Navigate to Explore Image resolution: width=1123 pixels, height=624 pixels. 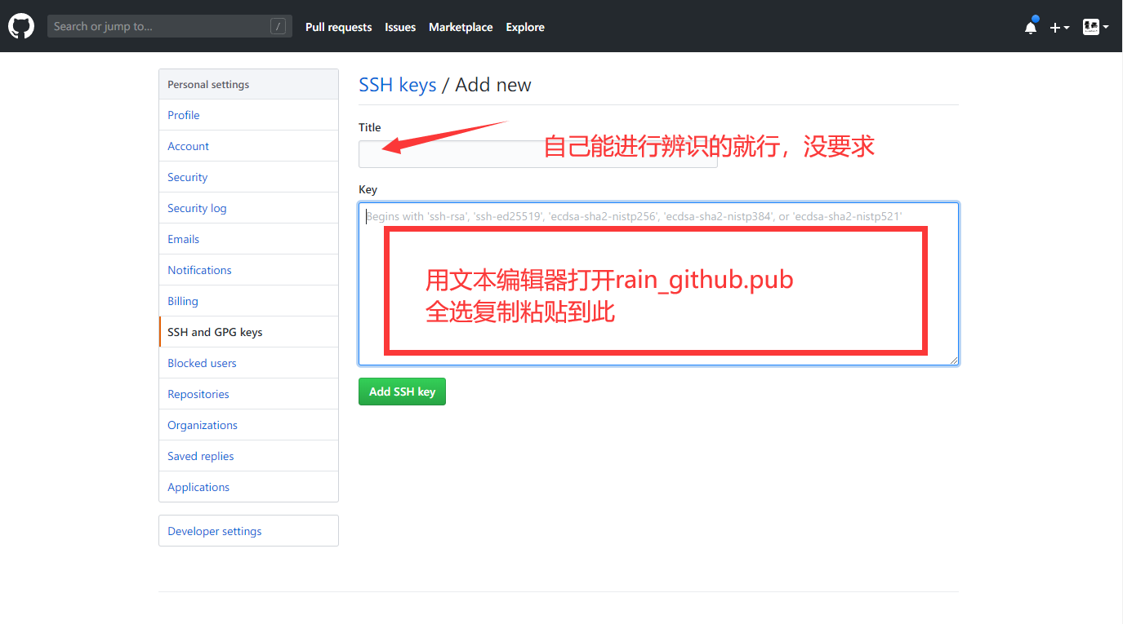(524, 27)
